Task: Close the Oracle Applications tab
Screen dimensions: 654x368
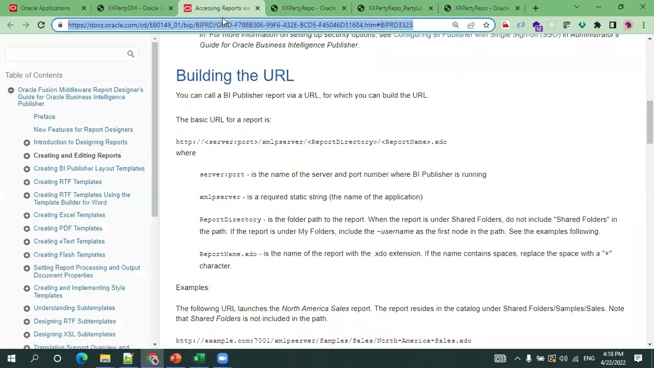Action: [x=84, y=8]
